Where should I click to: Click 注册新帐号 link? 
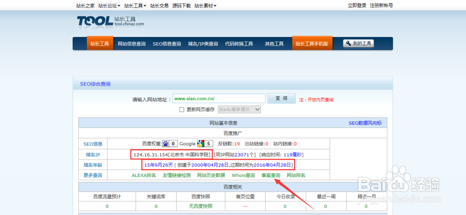point(381,5)
